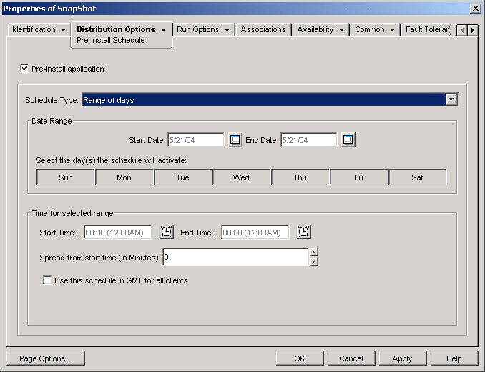Open the Start Date calendar picker

[x=235, y=140]
